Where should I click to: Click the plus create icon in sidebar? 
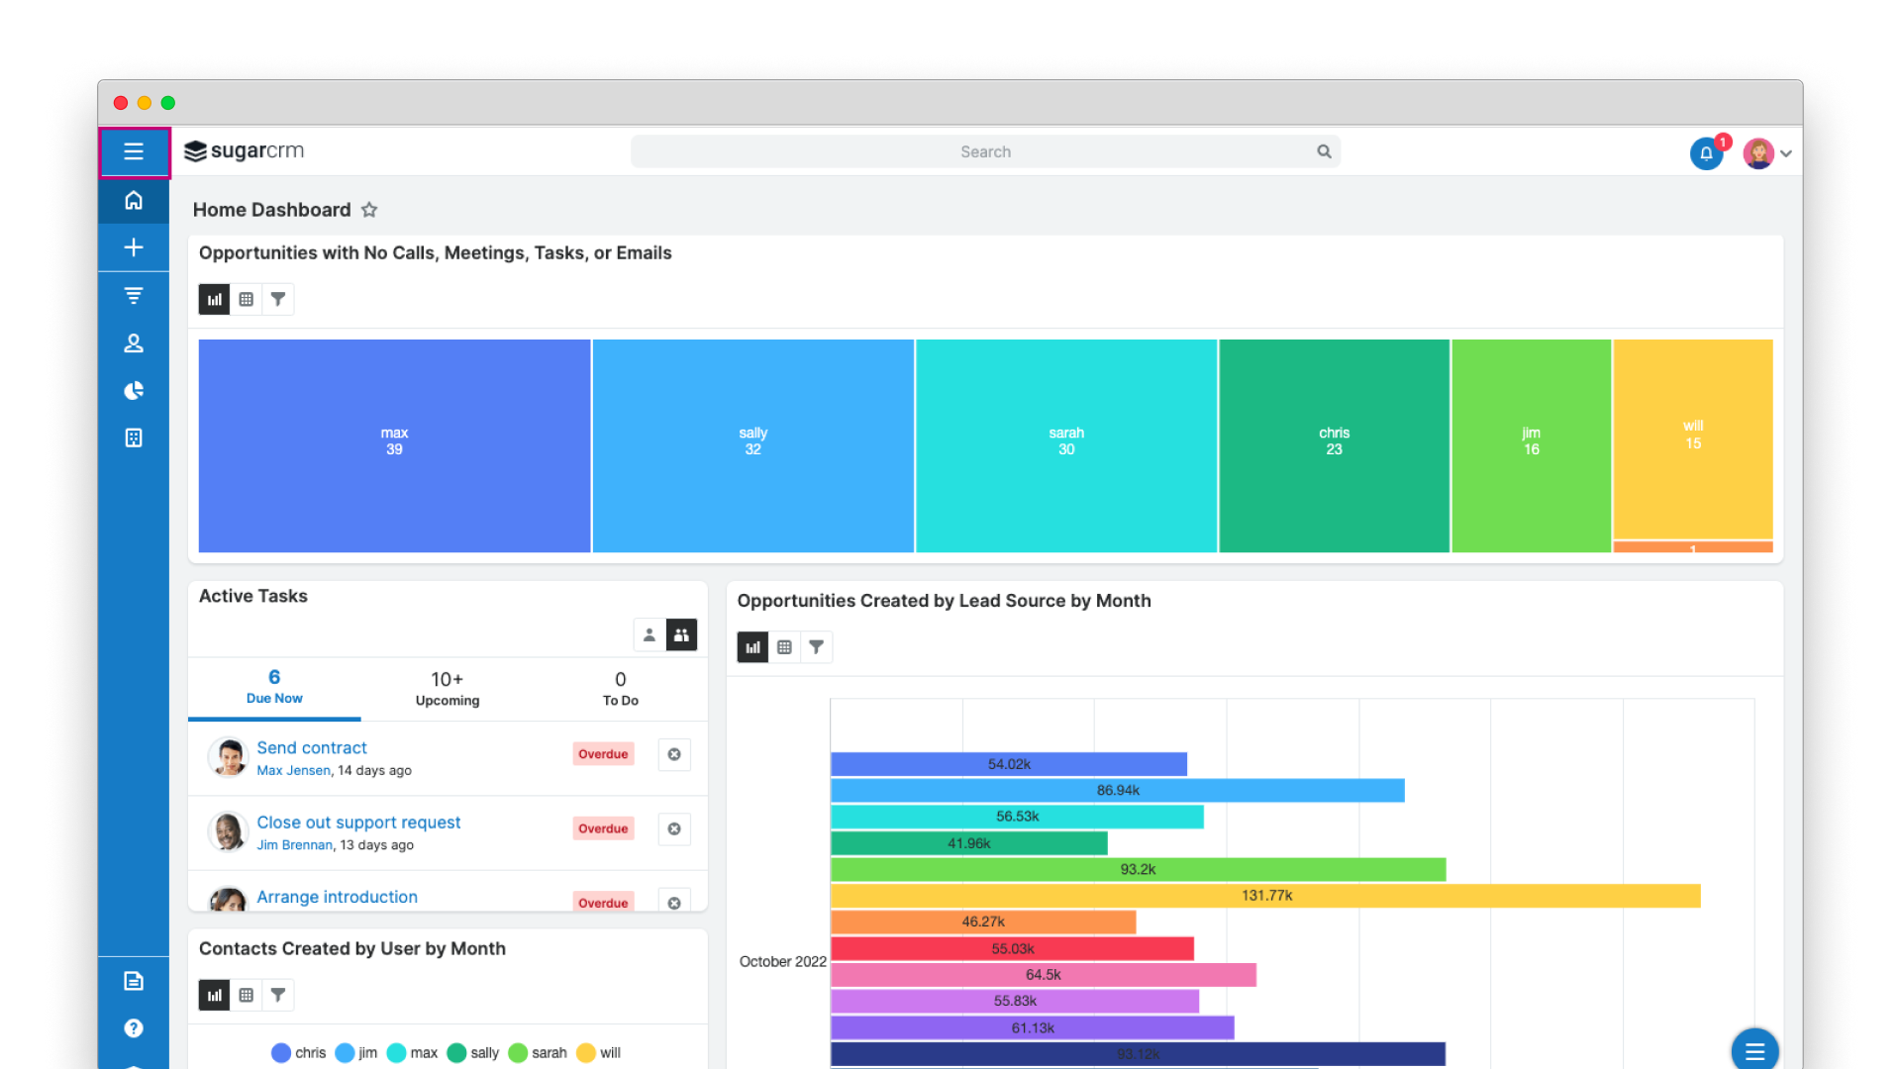pos(134,247)
